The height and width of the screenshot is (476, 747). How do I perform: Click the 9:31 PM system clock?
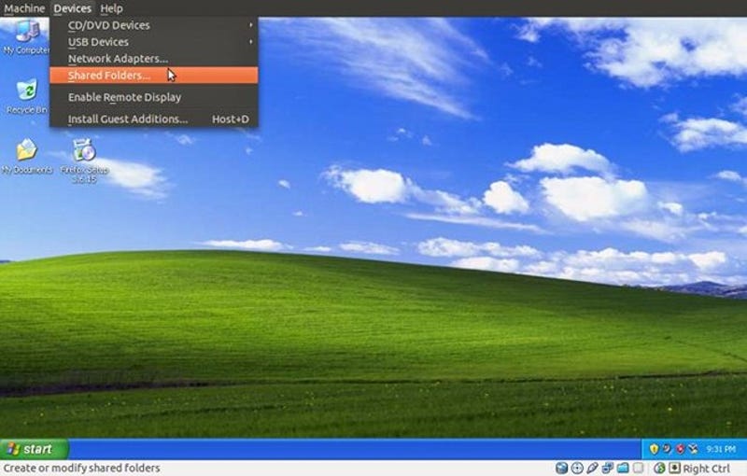click(x=720, y=449)
